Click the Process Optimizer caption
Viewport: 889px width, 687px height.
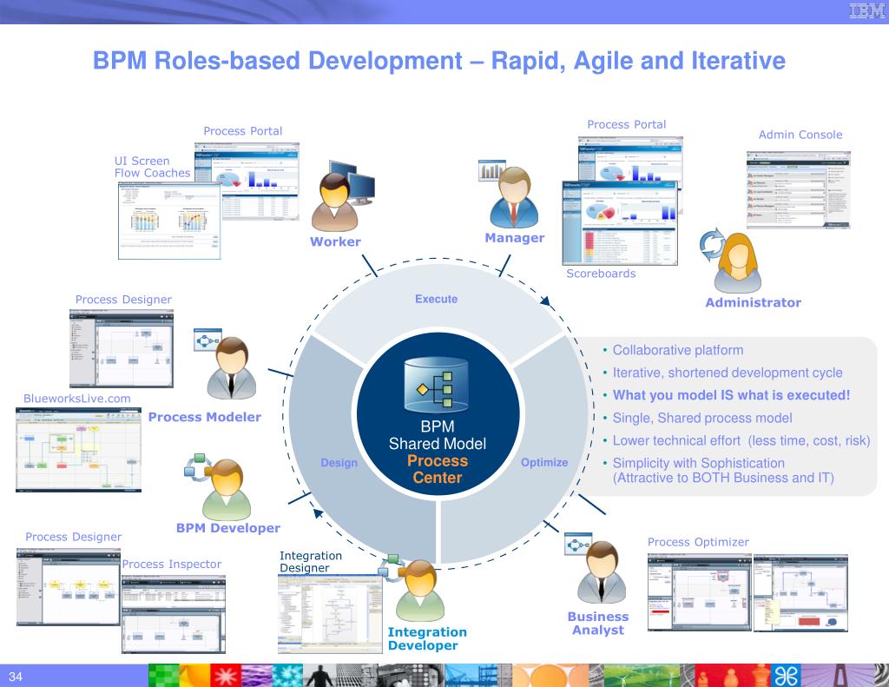tap(698, 542)
